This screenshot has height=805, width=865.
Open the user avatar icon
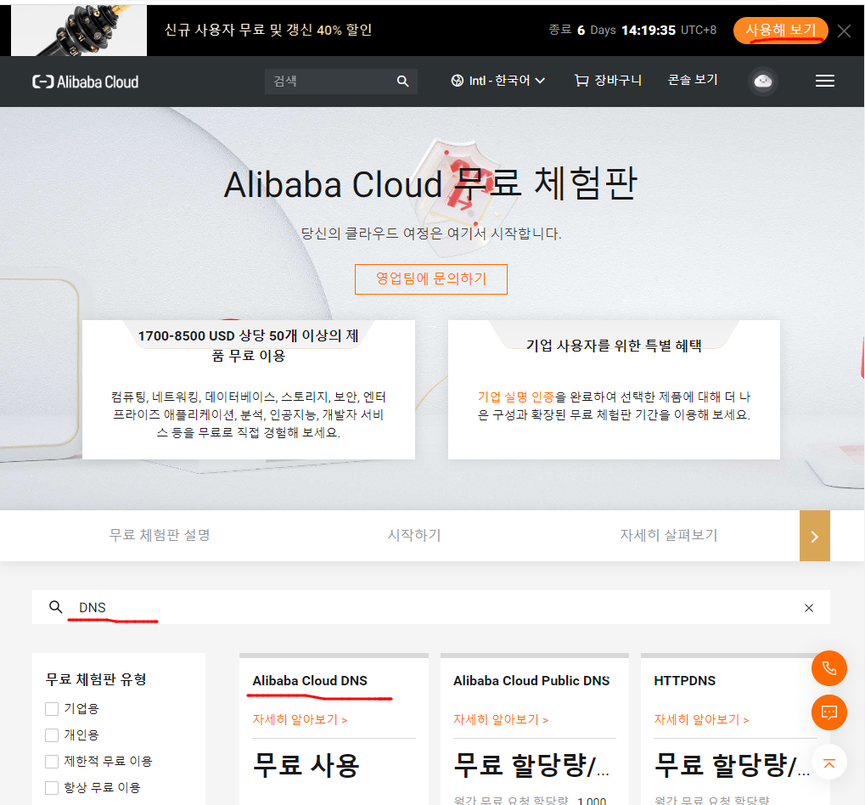[x=763, y=82]
